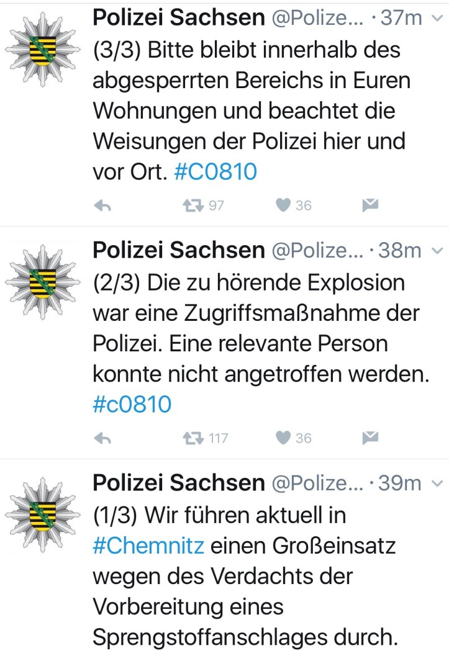Open Polizei Sachsen profile name in the 37m tweet
Viewport: 449px width, 656px height.
pos(178,18)
